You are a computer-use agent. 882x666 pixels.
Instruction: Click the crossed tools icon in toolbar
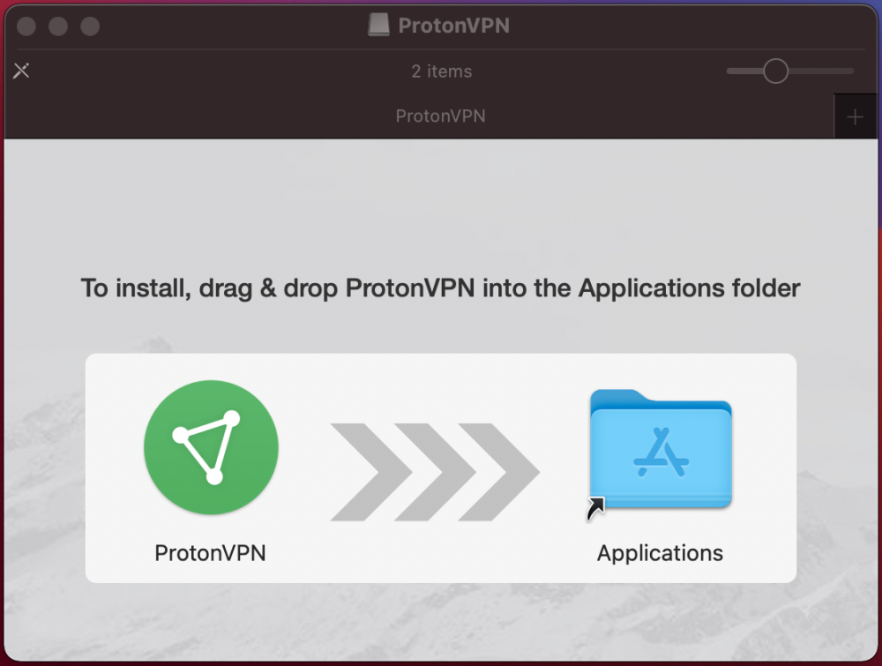(21, 71)
